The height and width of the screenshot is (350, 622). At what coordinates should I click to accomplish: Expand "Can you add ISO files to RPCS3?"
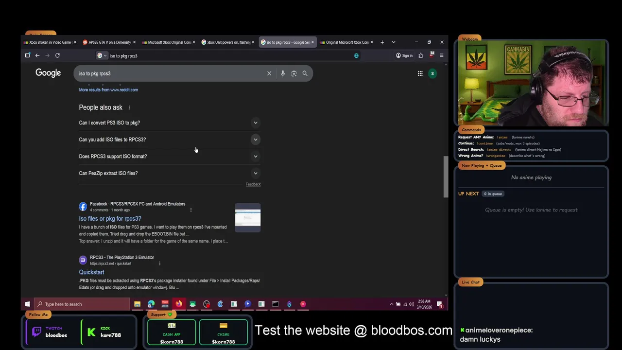click(170, 140)
